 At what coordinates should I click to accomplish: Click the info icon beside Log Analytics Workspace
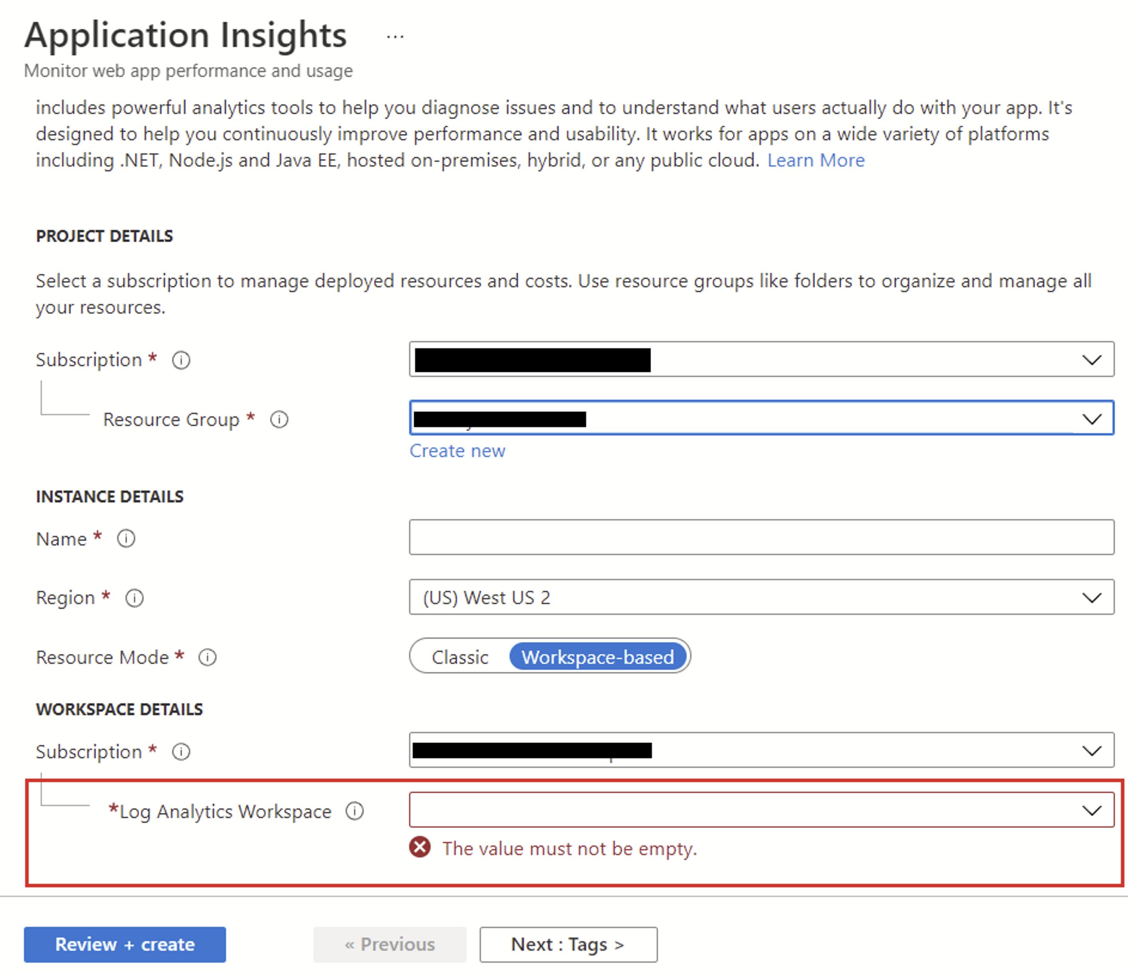[x=355, y=811]
